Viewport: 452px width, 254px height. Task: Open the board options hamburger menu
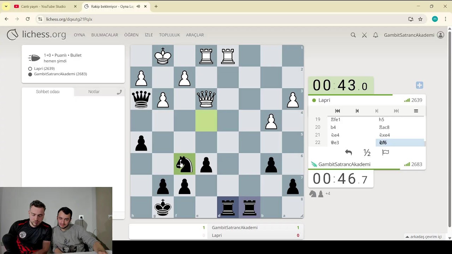tap(416, 111)
